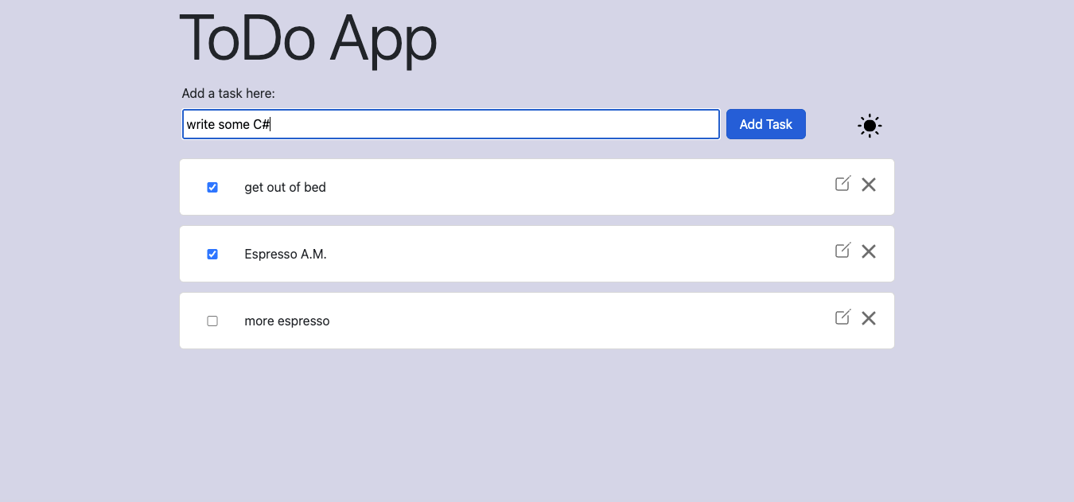Click the "Add a task here:" label
The width and height of the screenshot is (1074, 502).
coord(228,93)
